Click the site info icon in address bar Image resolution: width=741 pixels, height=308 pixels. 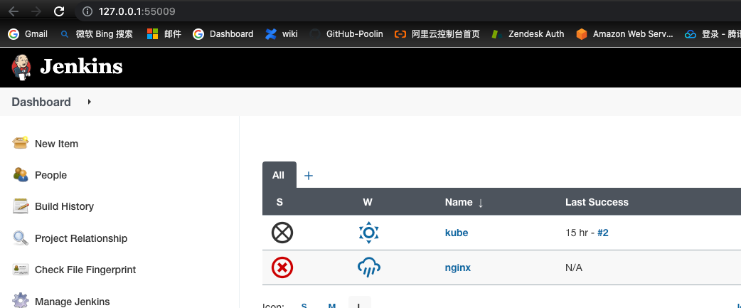(87, 11)
